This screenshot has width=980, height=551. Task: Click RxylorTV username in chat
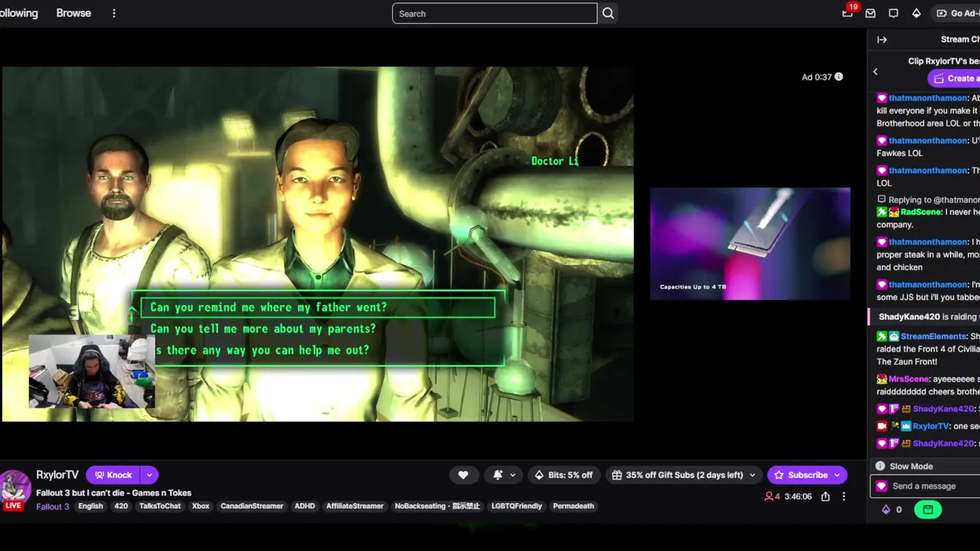[x=930, y=426]
